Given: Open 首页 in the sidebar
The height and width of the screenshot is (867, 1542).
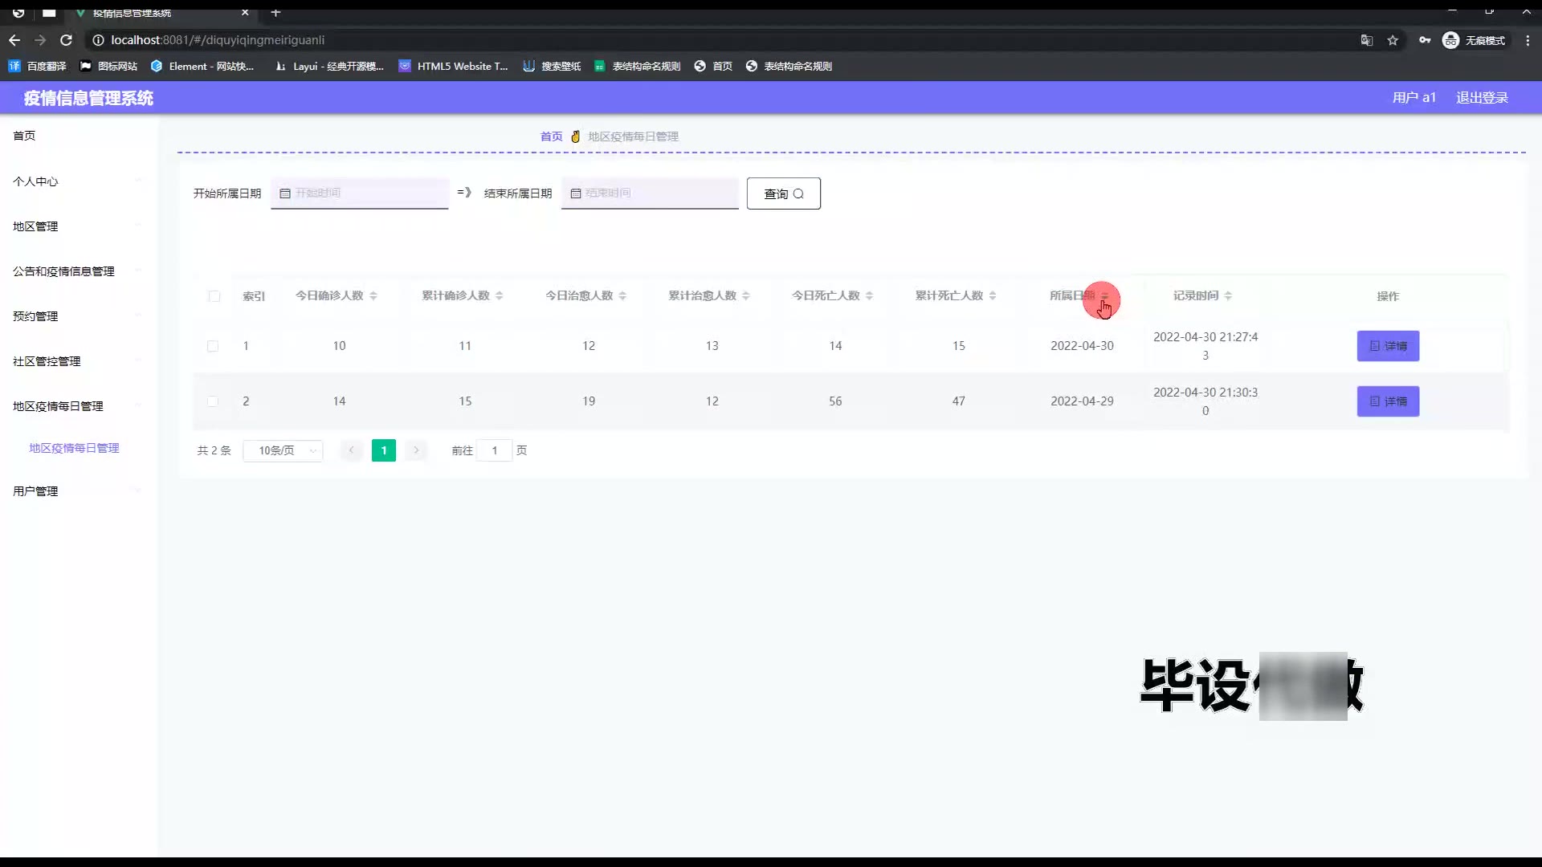Looking at the screenshot, I should click(x=24, y=136).
